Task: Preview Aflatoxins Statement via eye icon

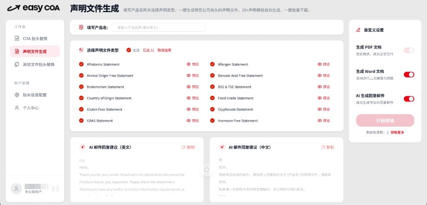Action: pyautogui.click(x=188, y=64)
